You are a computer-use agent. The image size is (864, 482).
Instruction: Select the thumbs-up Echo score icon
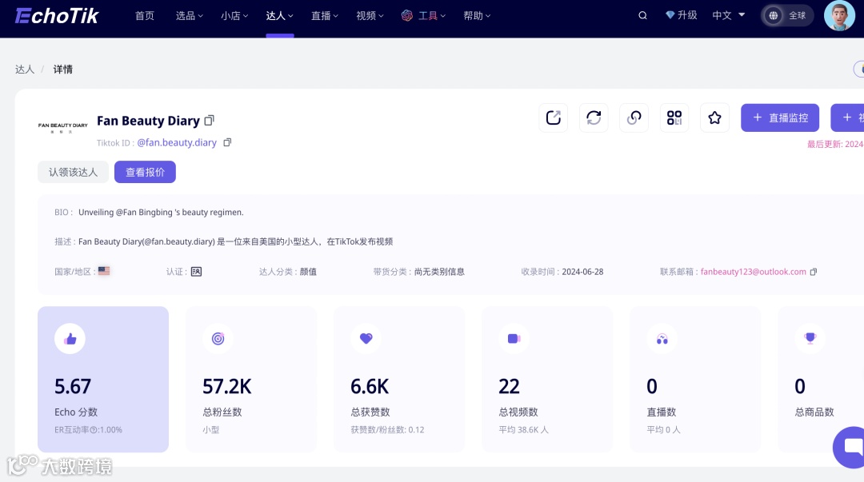(70, 339)
